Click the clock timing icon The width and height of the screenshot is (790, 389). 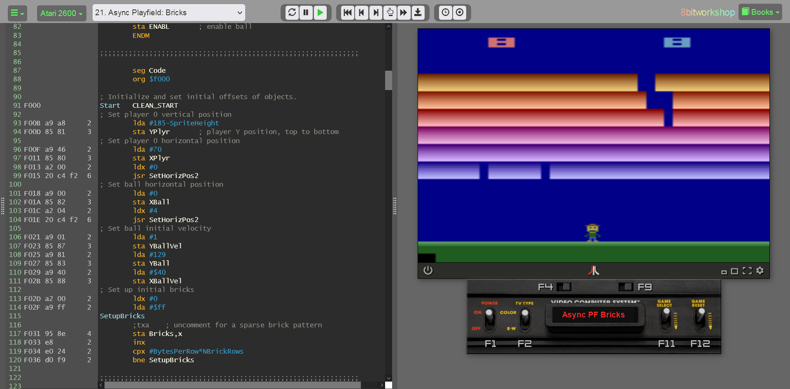click(x=445, y=12)
